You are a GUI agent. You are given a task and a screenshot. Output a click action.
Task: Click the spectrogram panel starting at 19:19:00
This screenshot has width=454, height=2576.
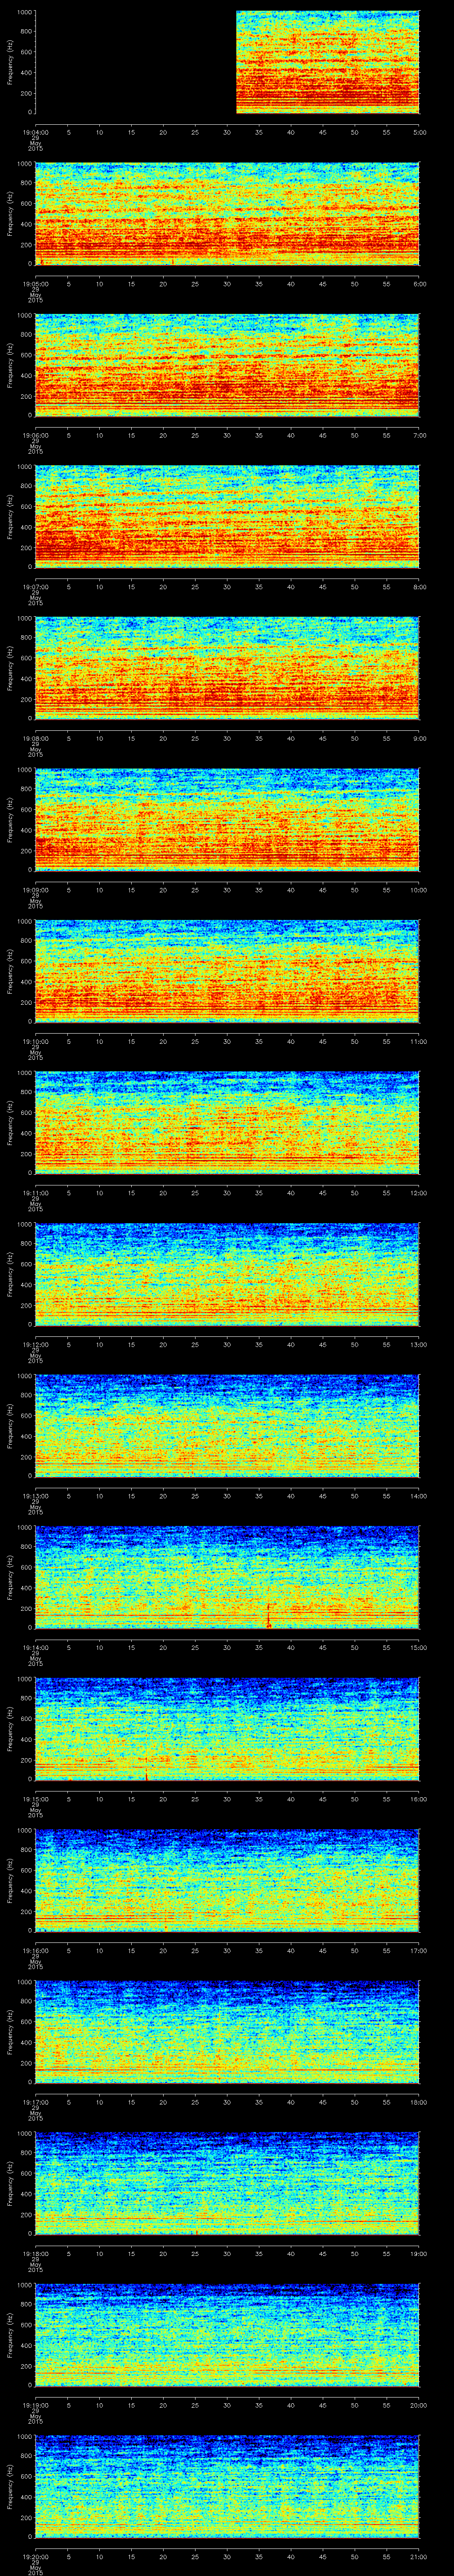pyautogui.click(x=227, y=2334)
